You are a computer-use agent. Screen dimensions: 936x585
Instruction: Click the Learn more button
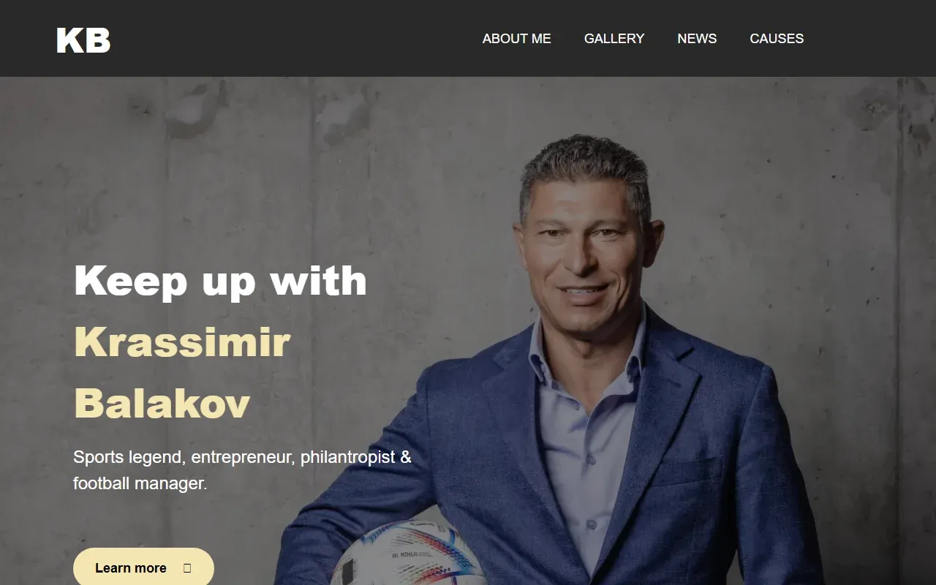click(143, 567)
